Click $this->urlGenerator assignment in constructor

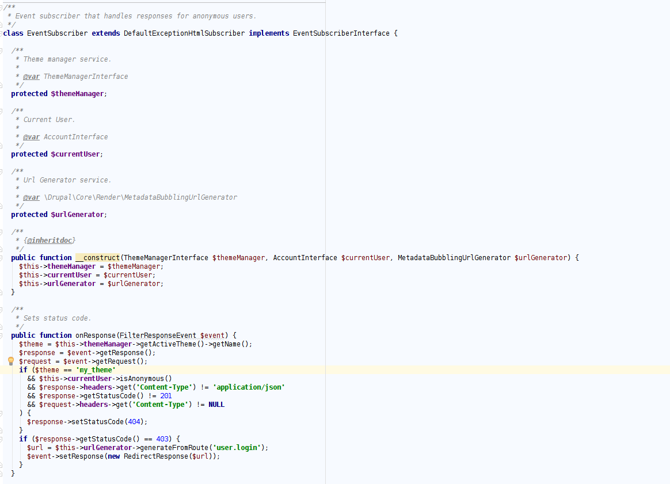pyautogui.click(x=91, y=284)
